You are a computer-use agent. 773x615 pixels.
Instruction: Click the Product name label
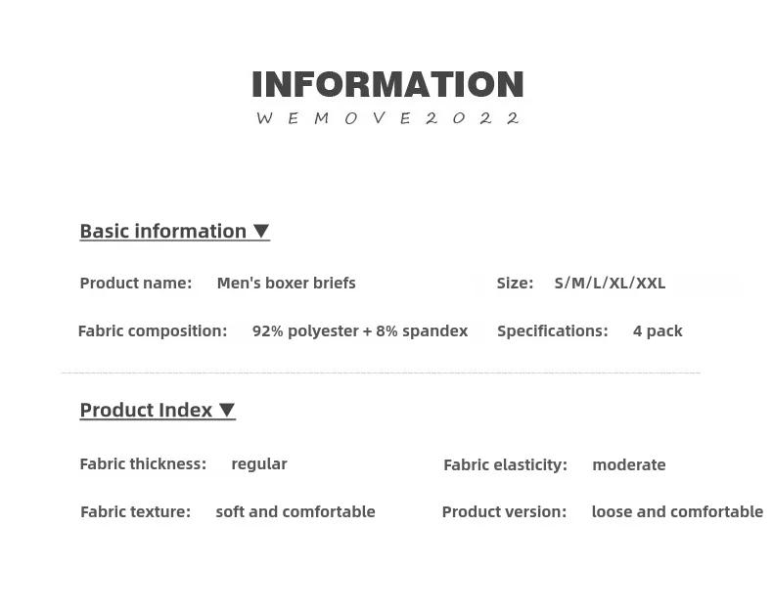135,283
